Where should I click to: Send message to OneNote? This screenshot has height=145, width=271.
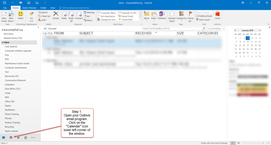point(162,15)
